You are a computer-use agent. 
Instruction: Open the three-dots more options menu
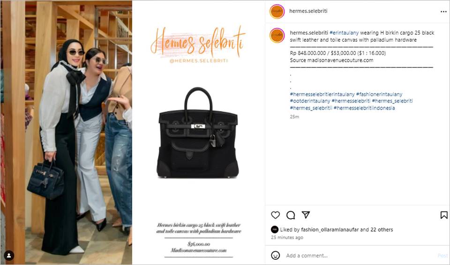(x=443, y=12)
